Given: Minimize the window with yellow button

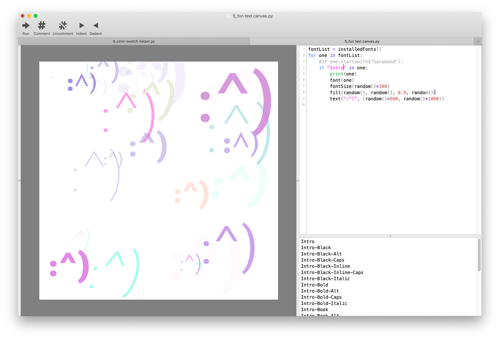Looking at the screenshot, I should pos(29,16).
